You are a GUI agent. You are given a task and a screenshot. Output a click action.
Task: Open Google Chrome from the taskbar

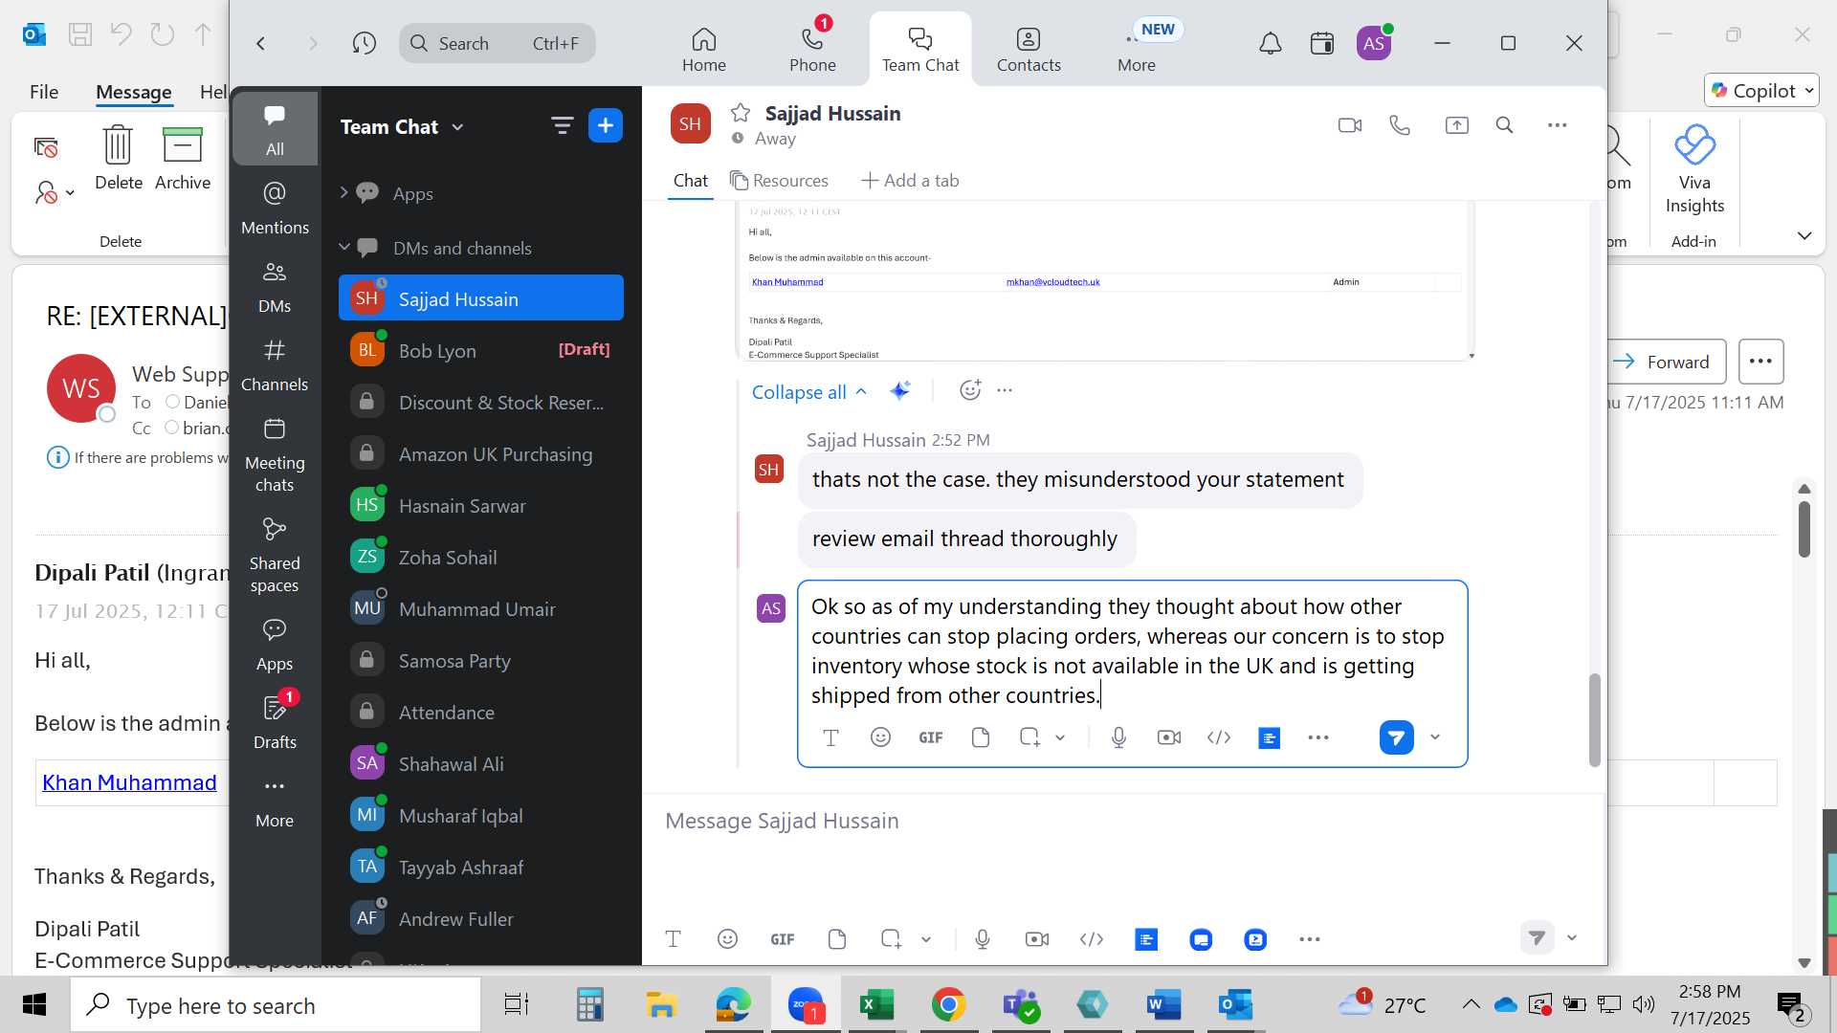(948, 1004)
